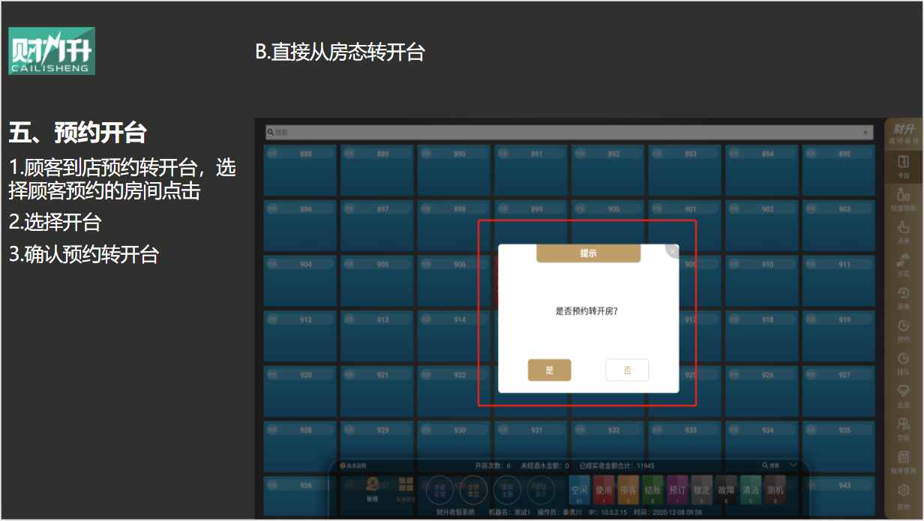Select room 902 tile
This screenshot has width=924, height=521.
(762, 226)
